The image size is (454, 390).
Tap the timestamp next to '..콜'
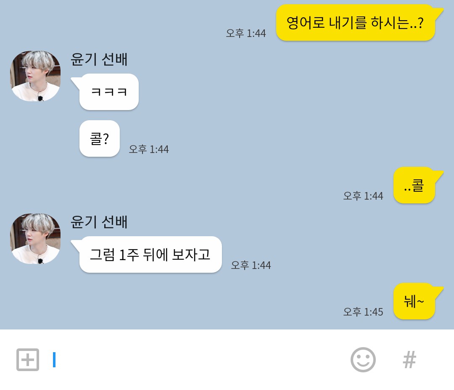(x=363, y=196)
